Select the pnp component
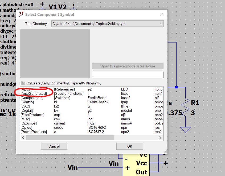 tap(158, 111)
